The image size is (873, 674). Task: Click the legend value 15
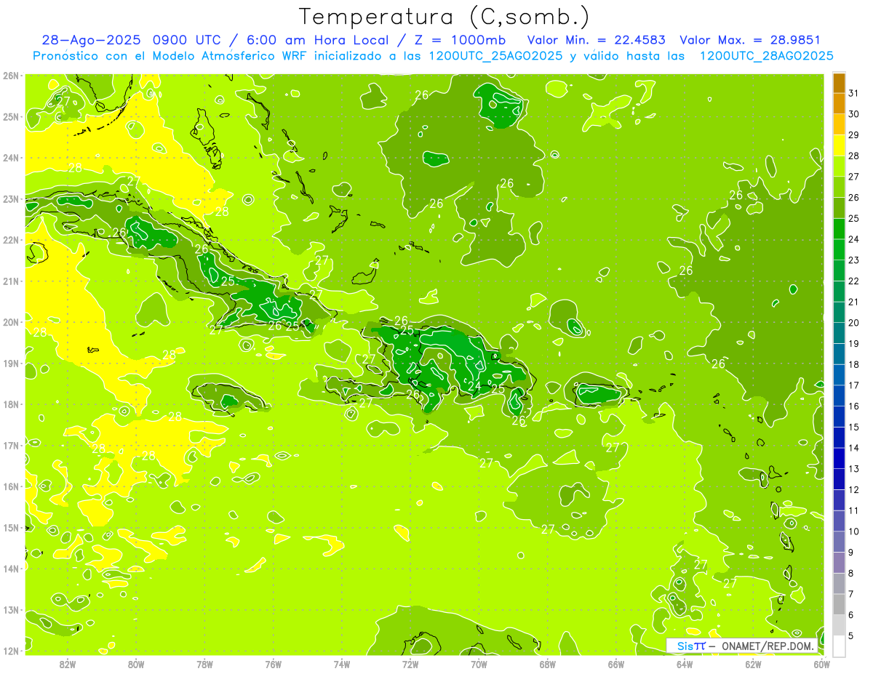pos(853,427)
